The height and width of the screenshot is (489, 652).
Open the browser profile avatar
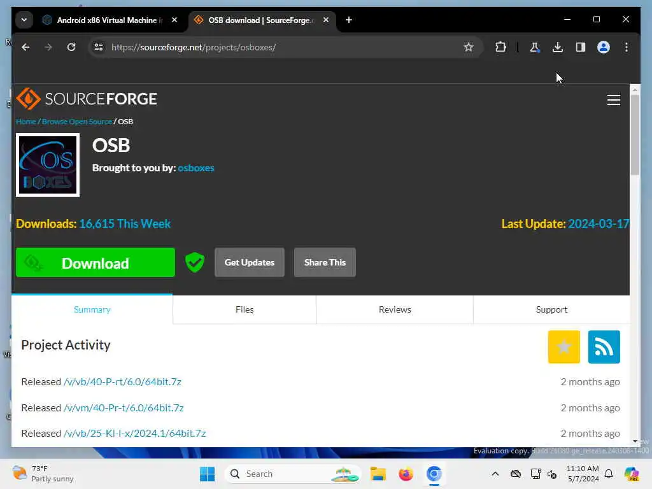coord(604,47)
